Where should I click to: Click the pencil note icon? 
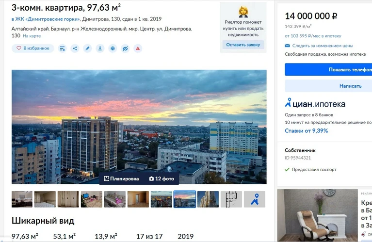(x=87, y=48)
